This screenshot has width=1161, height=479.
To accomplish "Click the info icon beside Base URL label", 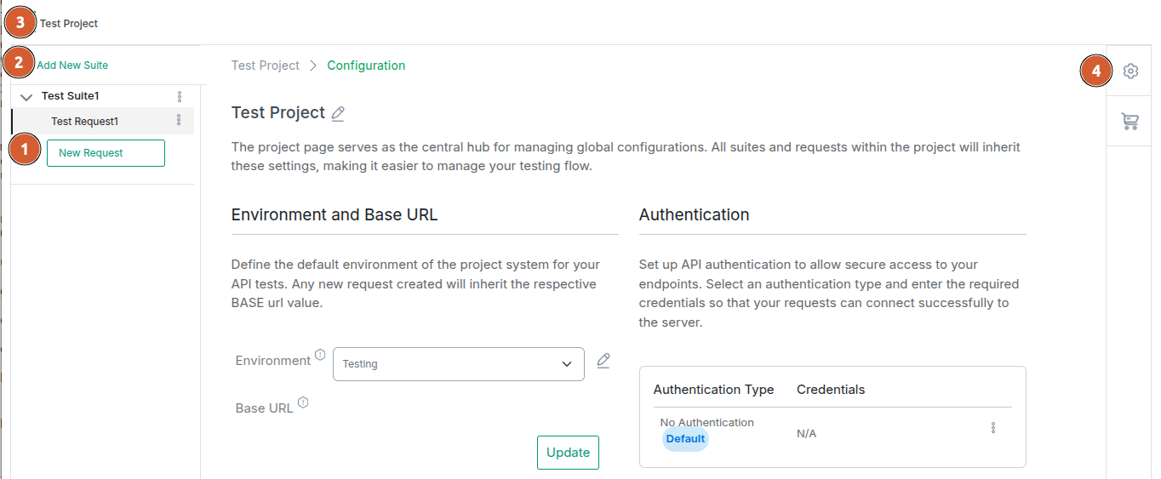I will (x=303, y=402).
